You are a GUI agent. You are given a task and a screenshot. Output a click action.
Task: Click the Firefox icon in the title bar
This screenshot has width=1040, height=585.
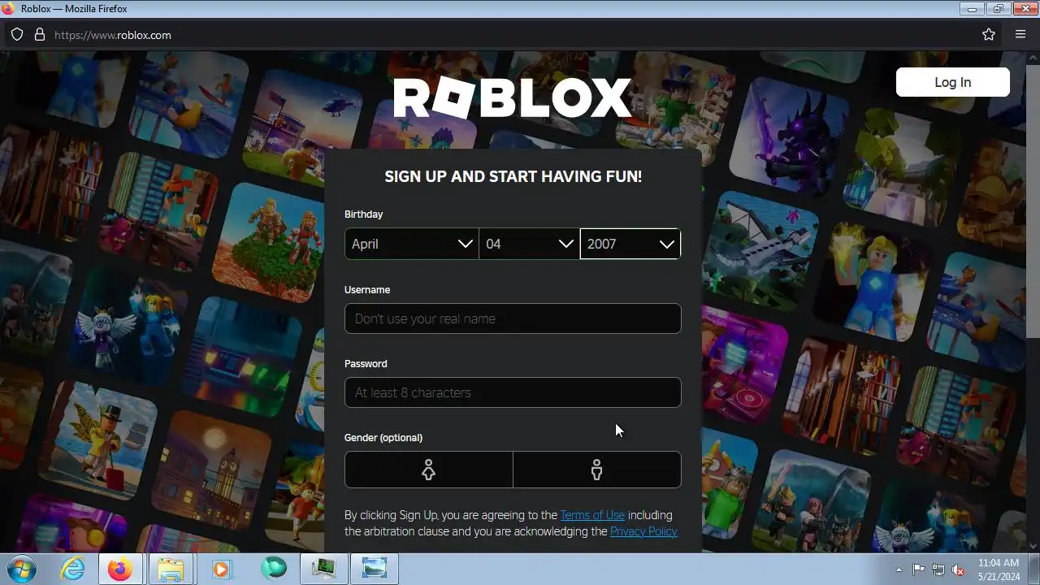(9, 9)
